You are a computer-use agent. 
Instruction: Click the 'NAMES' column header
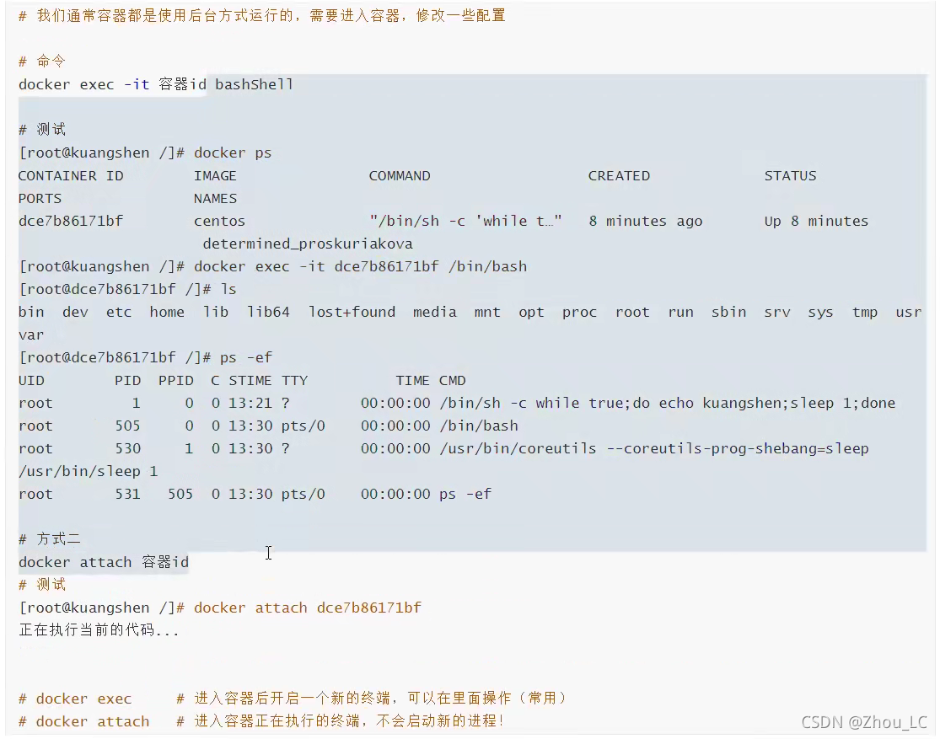pyautogui.click(x=215, y=198)
